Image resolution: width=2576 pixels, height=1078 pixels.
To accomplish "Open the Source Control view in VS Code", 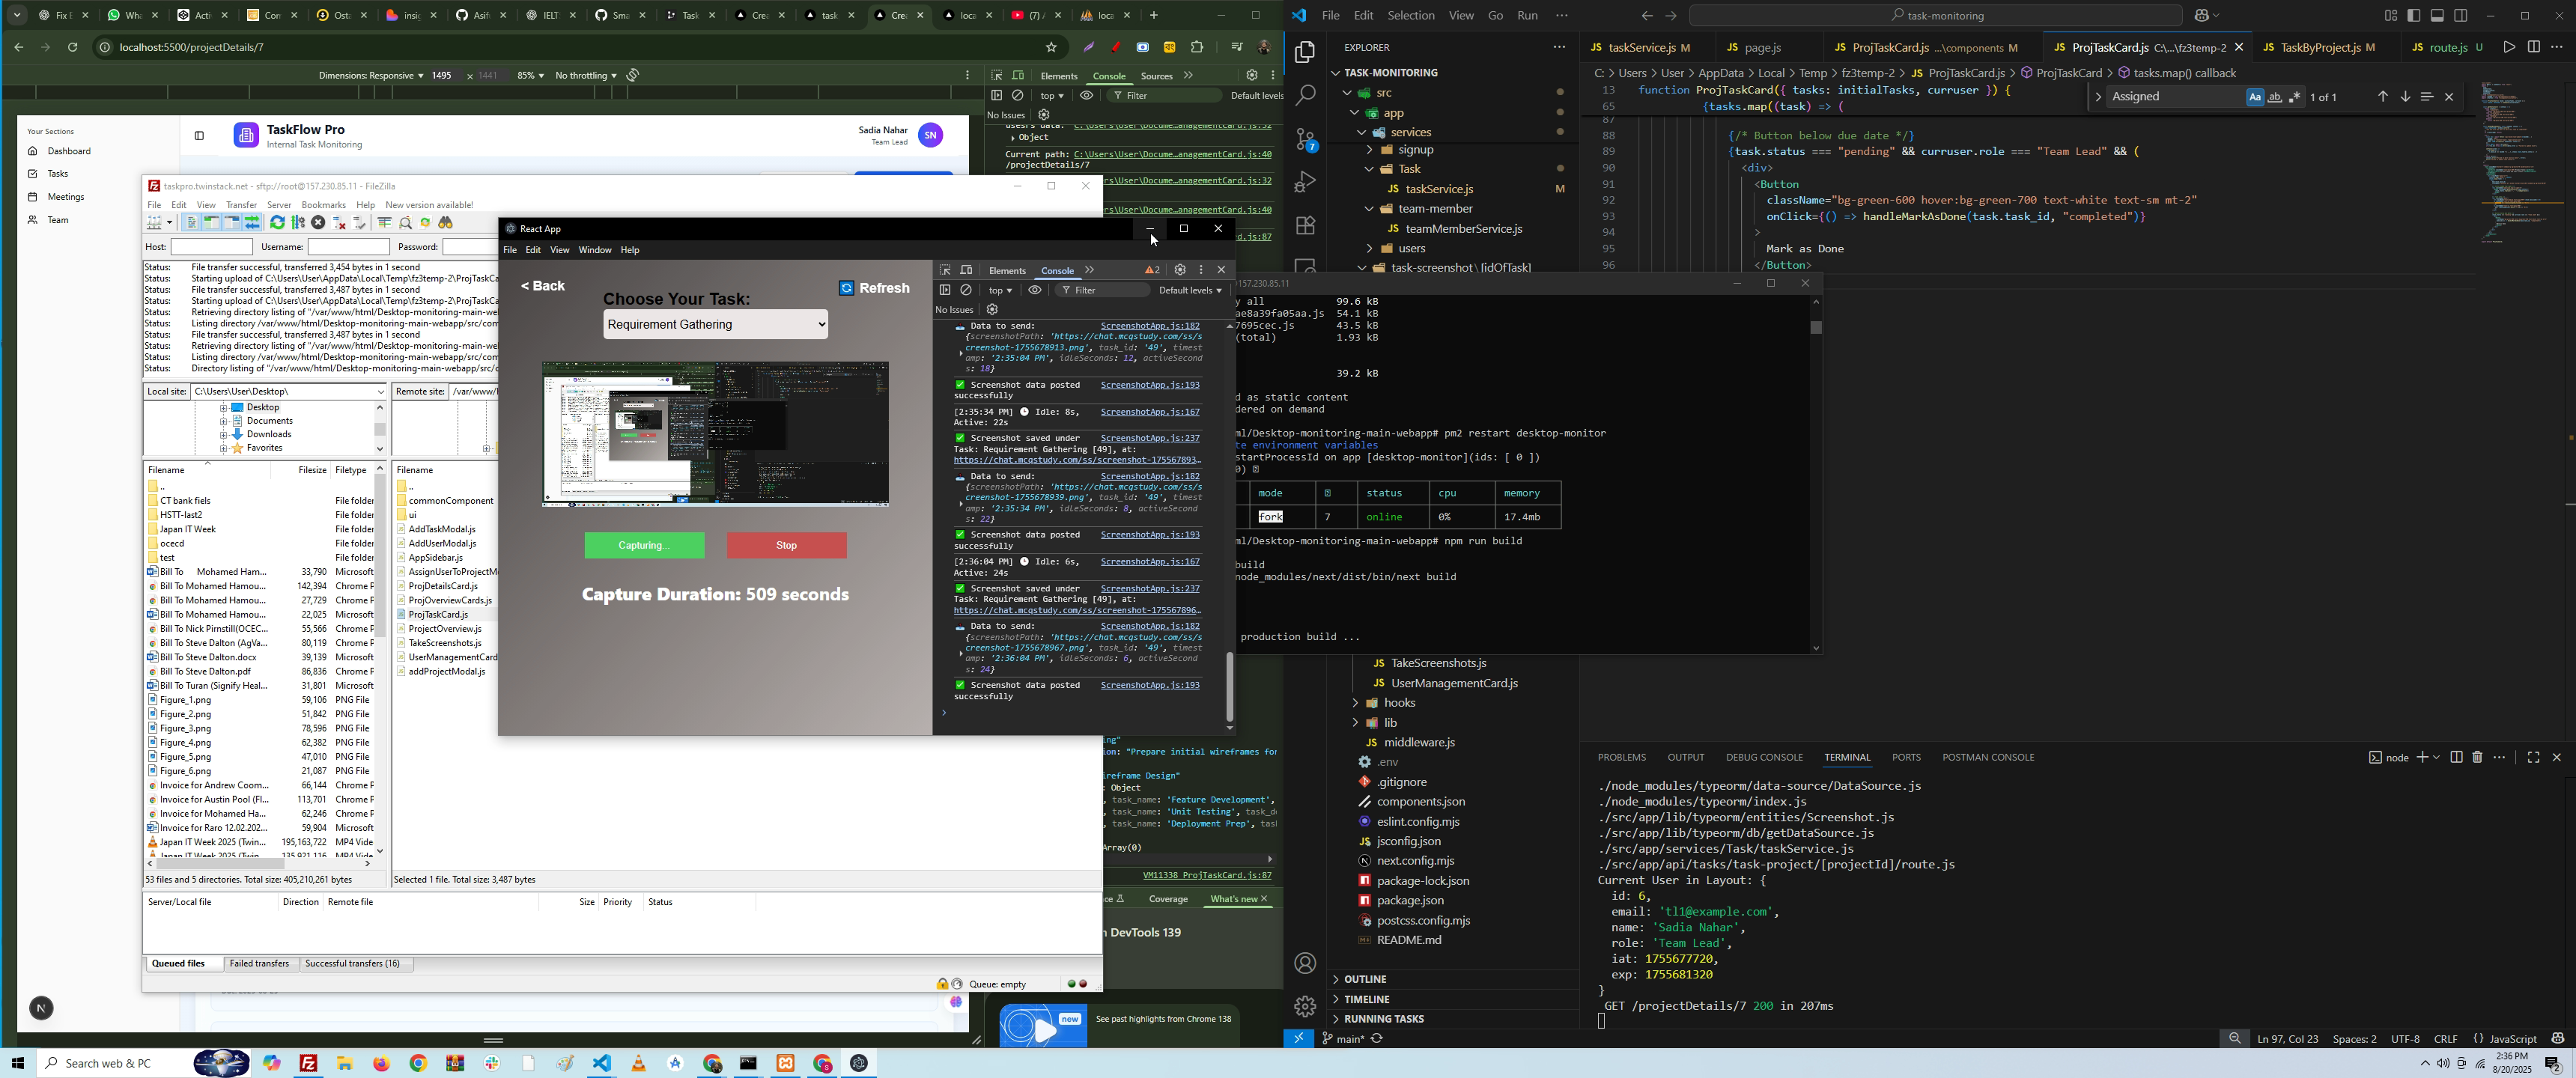I will 1305,140.
